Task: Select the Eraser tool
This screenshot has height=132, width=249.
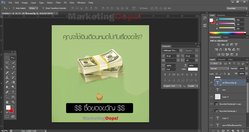Action: [x=7, y=82]
